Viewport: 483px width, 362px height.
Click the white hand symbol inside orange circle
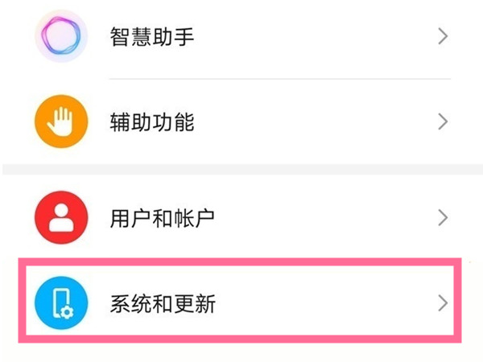click(x=61, y=122)
